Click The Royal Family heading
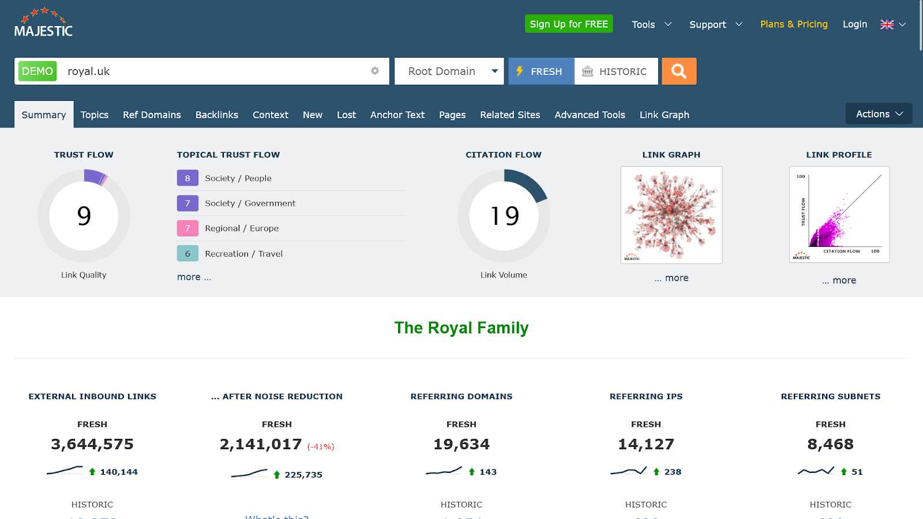The width and height of the screenshot is (923, 519). click(x=461, y=328)
